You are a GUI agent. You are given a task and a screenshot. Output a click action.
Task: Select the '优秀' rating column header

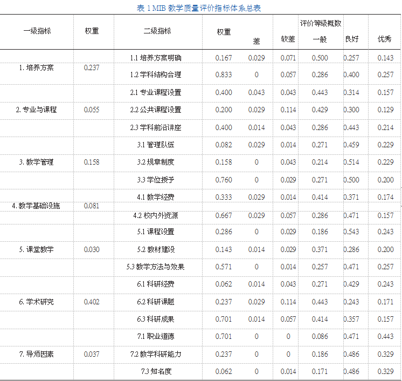click(x=385, y=39)
